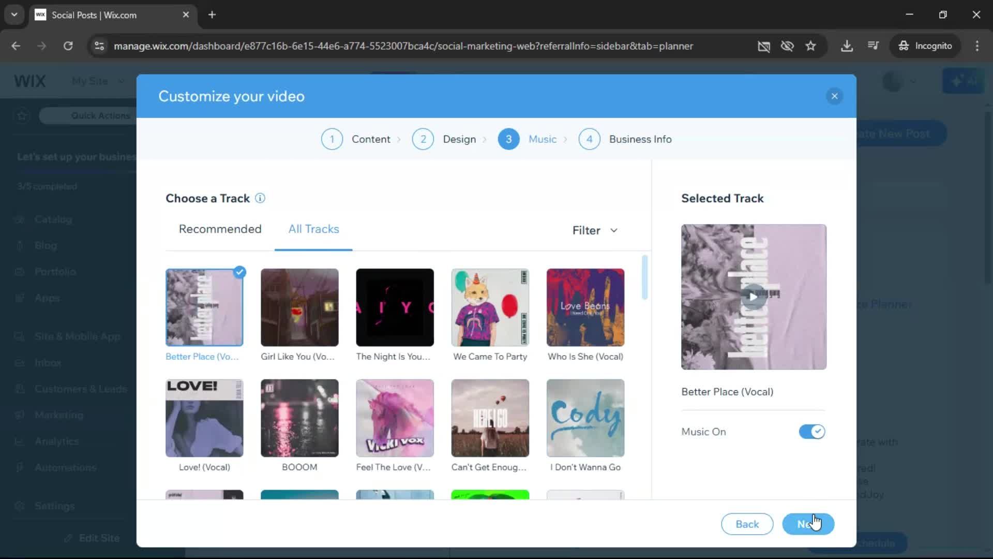
Task: Click the Incognito profile button
Action: coord(925,46)
